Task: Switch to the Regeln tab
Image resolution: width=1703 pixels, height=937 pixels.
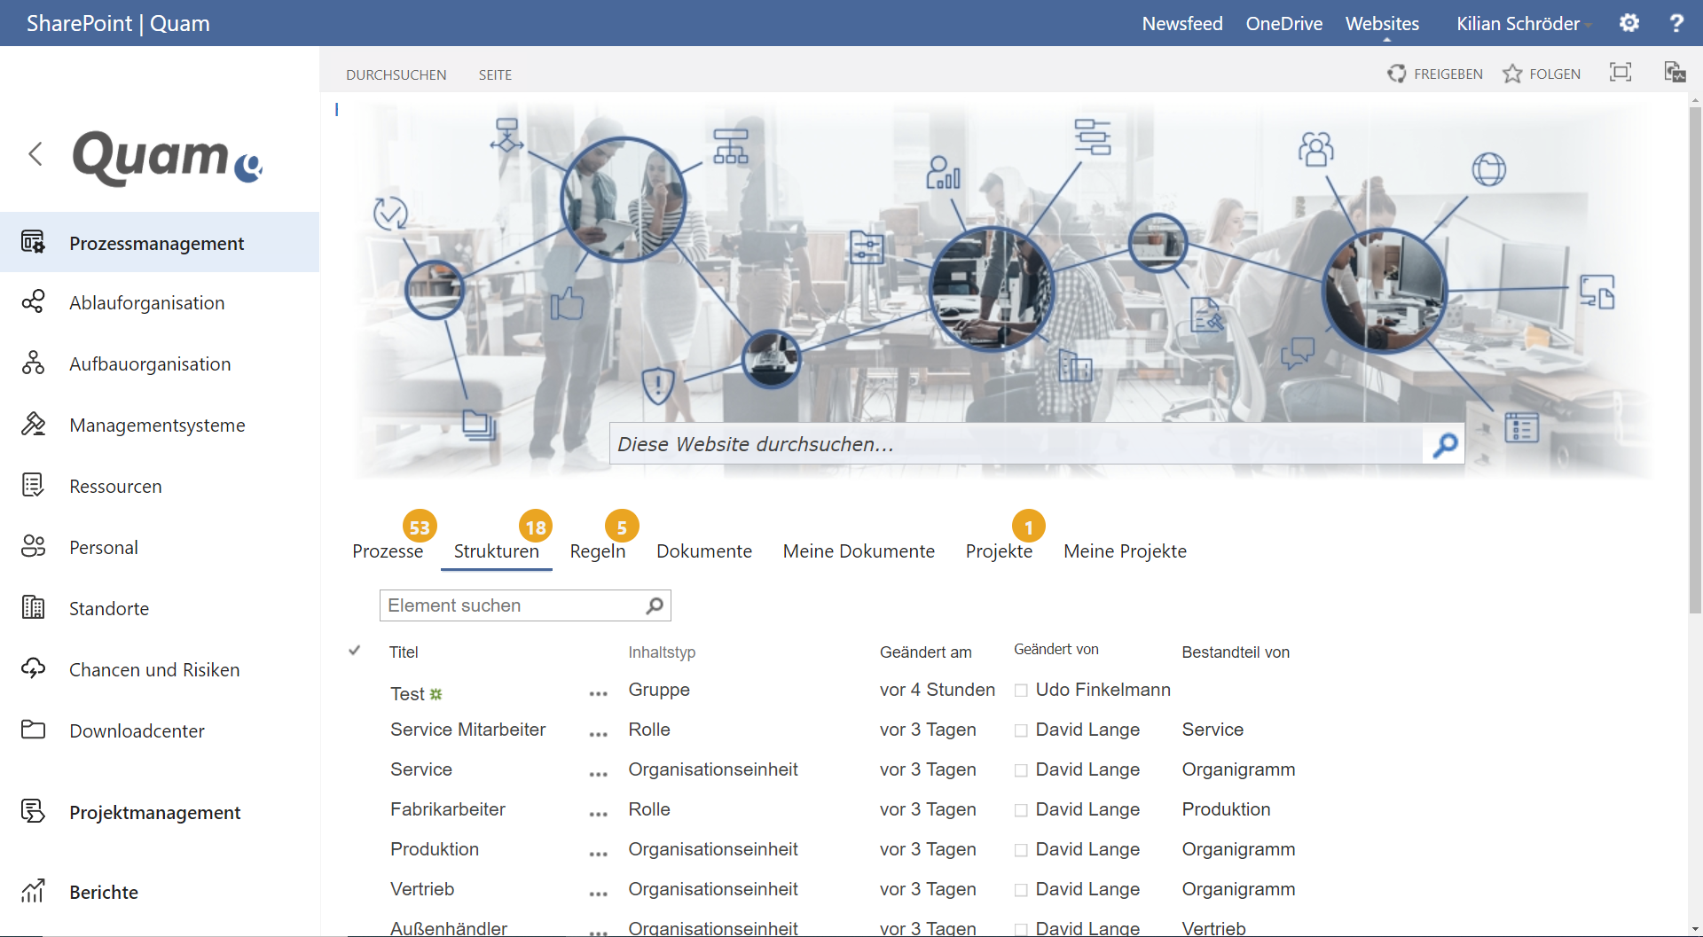Action: point(597,550)
